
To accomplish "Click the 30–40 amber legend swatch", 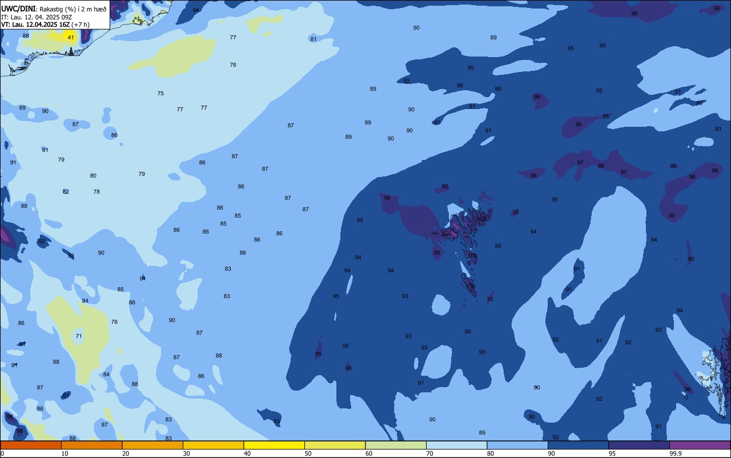I will 213,445.
